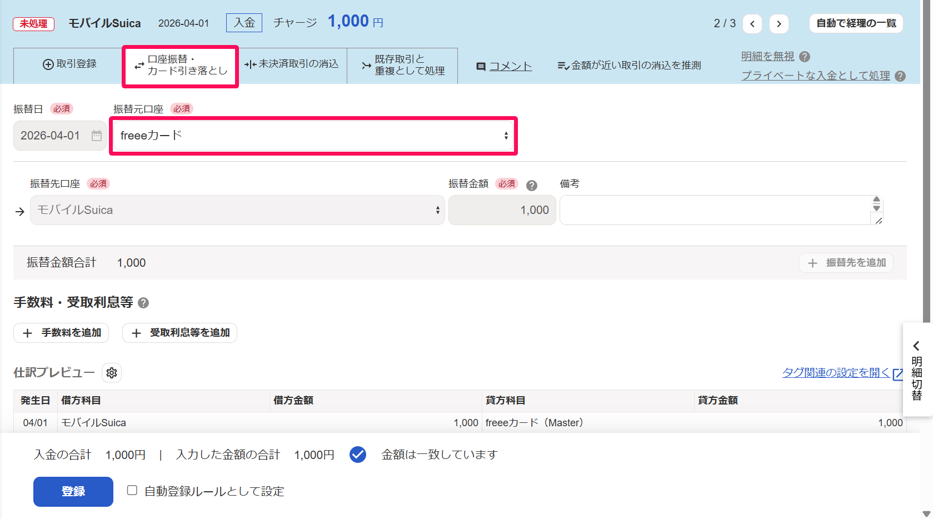
Task: Open the calendar icon in 振替日 field
Action: pos(97,136)
